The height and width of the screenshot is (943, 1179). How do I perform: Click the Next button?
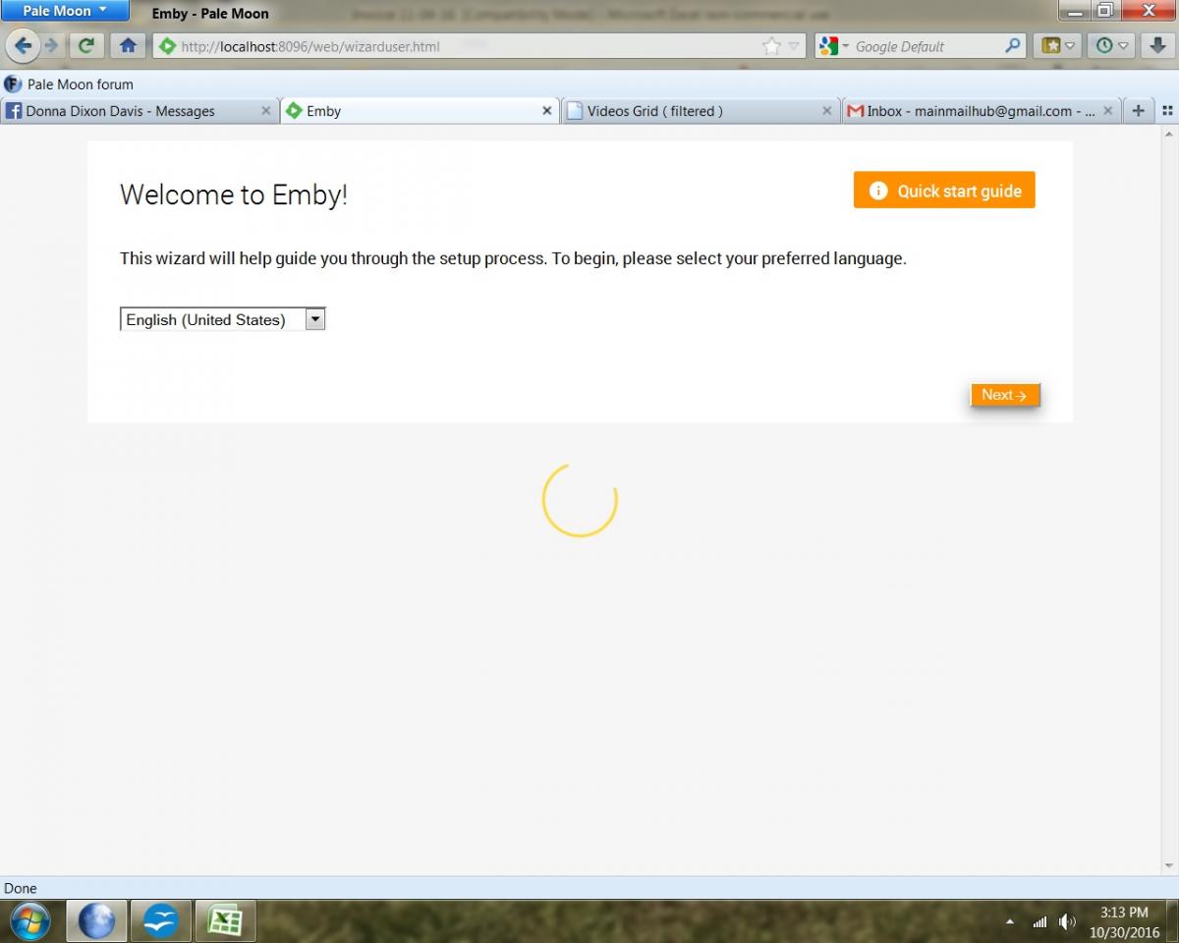[1004, 395]
